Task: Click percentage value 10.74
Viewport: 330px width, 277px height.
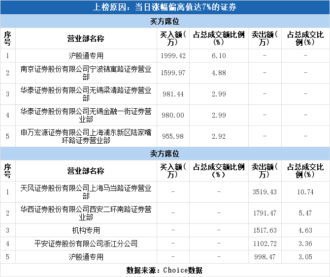Action: (x=305, y=192)
